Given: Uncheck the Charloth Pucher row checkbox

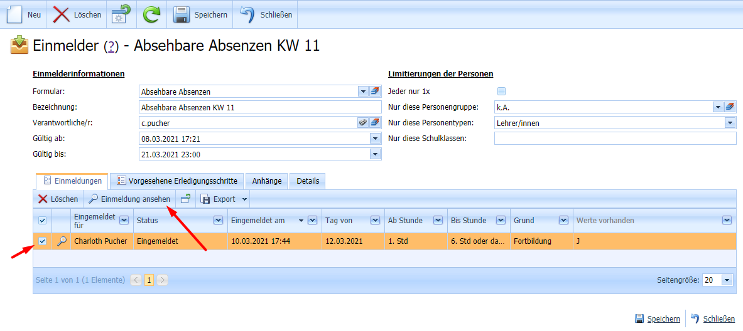Looking at the screenshot, I should [42, 241].
